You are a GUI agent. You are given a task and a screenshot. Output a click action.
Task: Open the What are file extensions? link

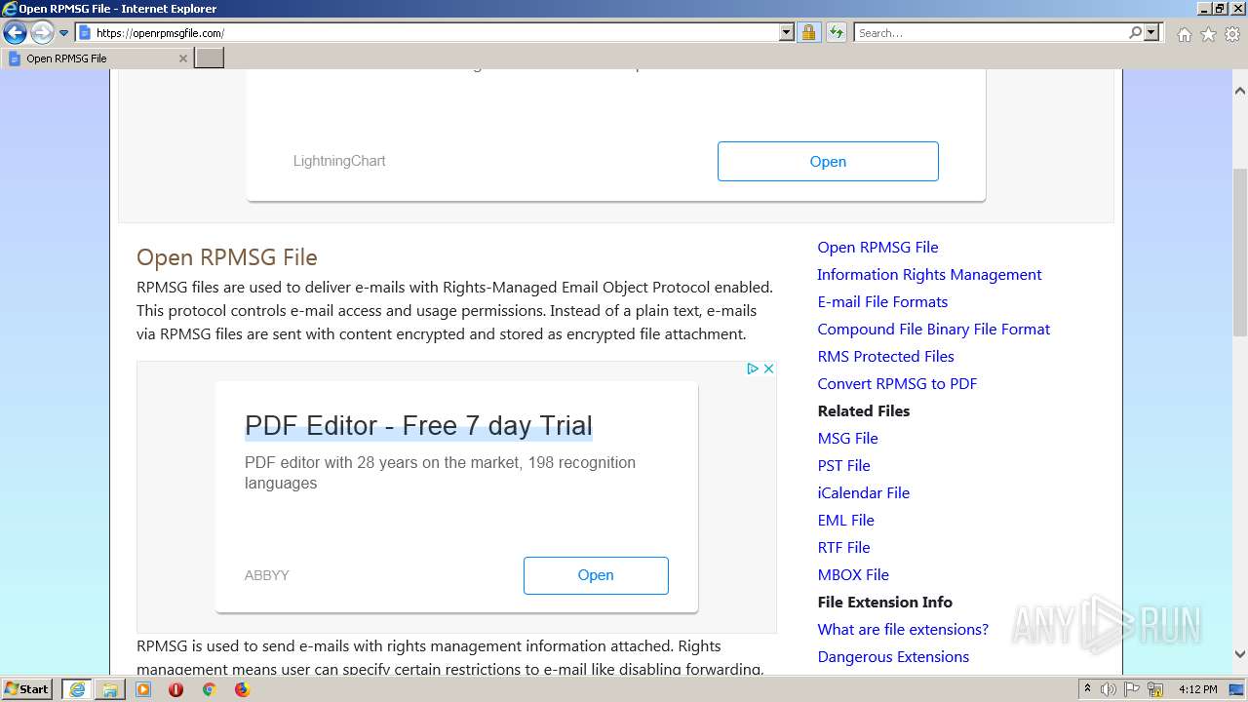point(903,630)
